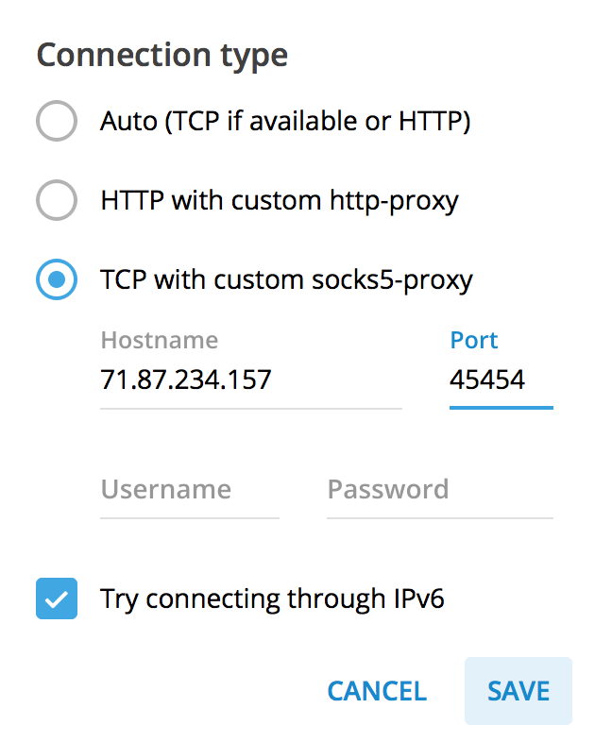Click the 'HTTP with custom http-proxy' label text
Screen dimensions: 595x742
point(280,201)
